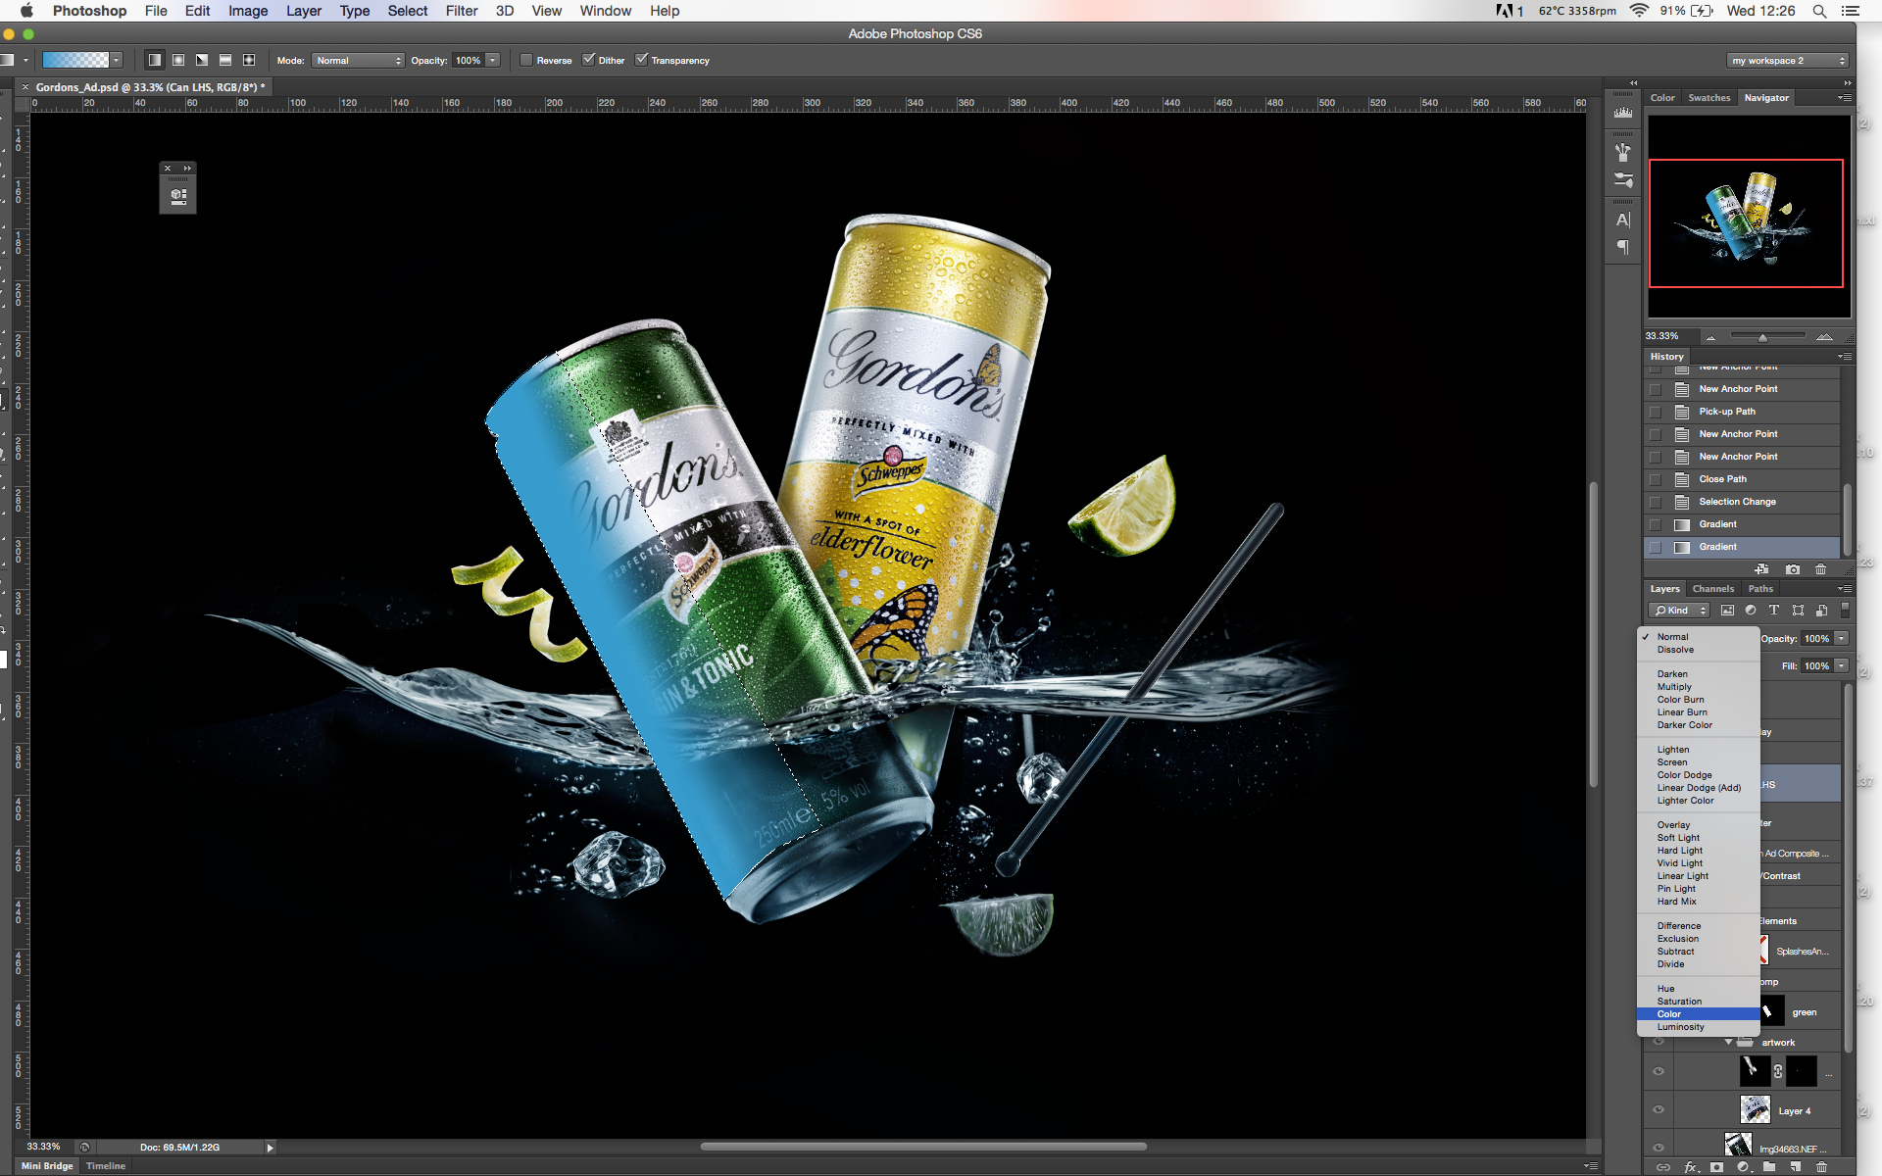This screenshot has height=1176, width=1882.
Task: Open the small floating collapsed panel icon
Action: click(178, 195)
